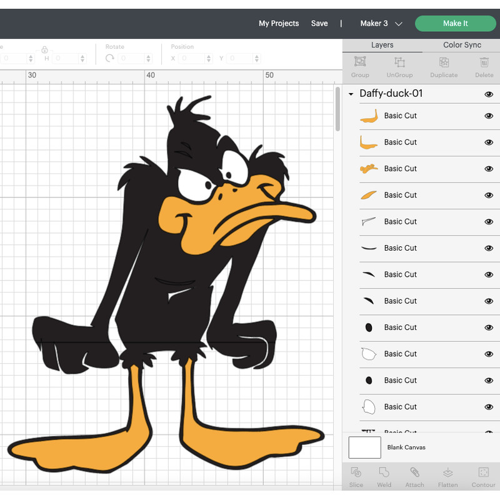Viewport: 500px width, 500px height.
Task: Open the Contour tool
Action: [483, 476]
